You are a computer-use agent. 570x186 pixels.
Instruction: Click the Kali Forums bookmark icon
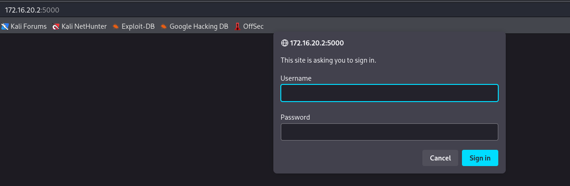coord(5,26)
